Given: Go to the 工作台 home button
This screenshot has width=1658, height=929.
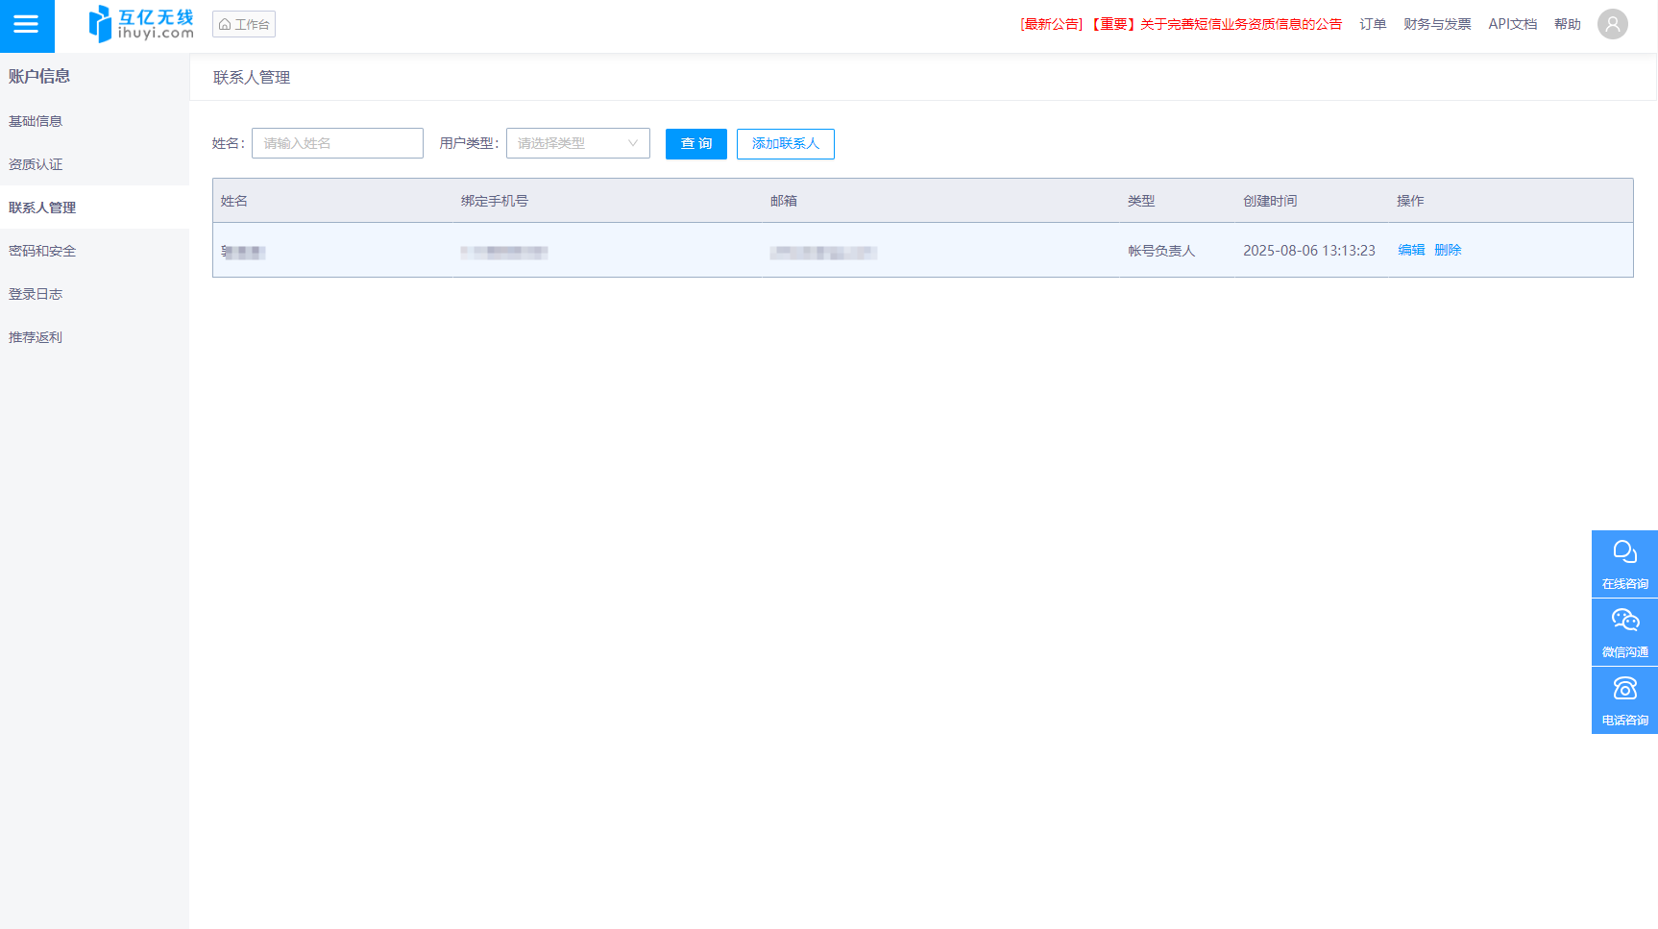Looking at the screenshot, I should tap(244, 24).
